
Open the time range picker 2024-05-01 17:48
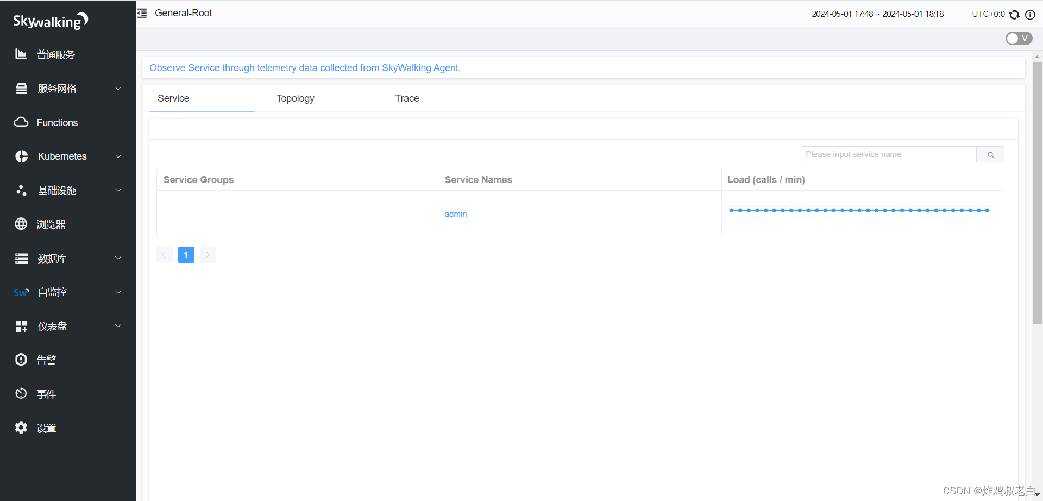(x=877, y=14)
